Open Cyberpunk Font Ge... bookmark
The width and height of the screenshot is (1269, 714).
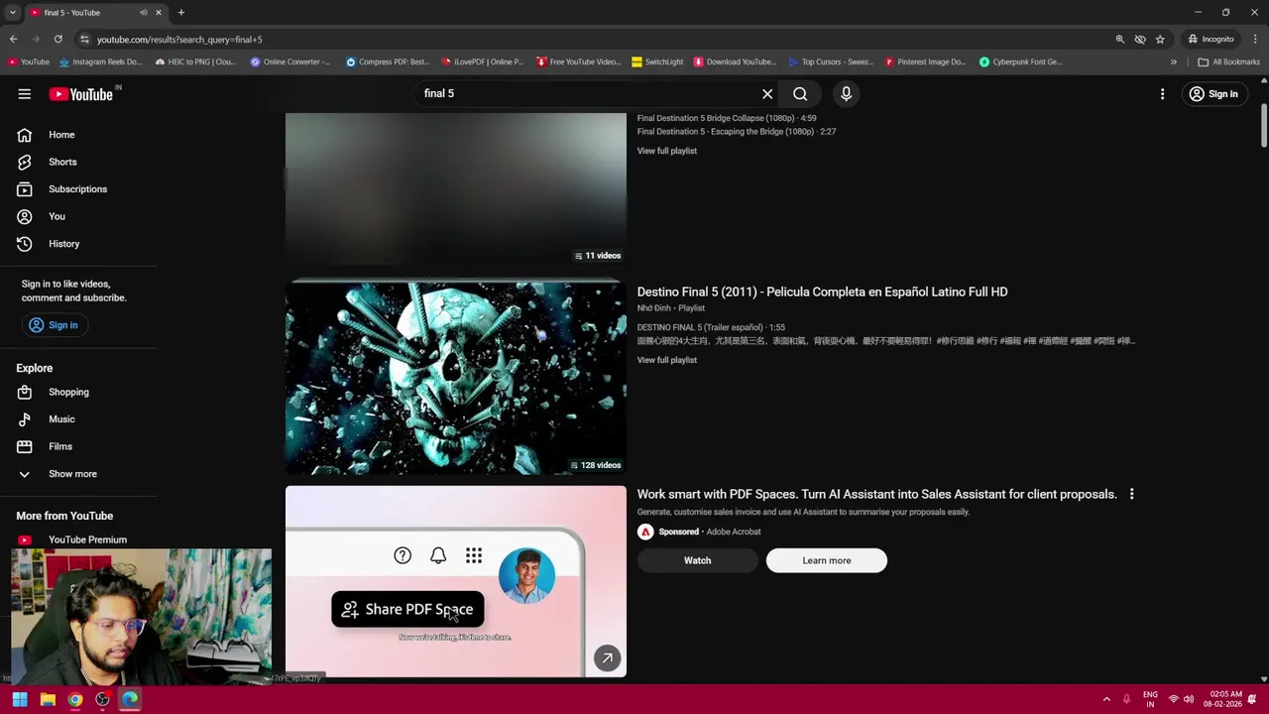click(x=1020, y=61)
